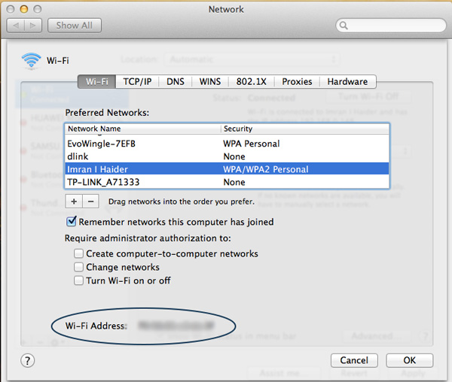Select the dlink network row

pos(228,156)
